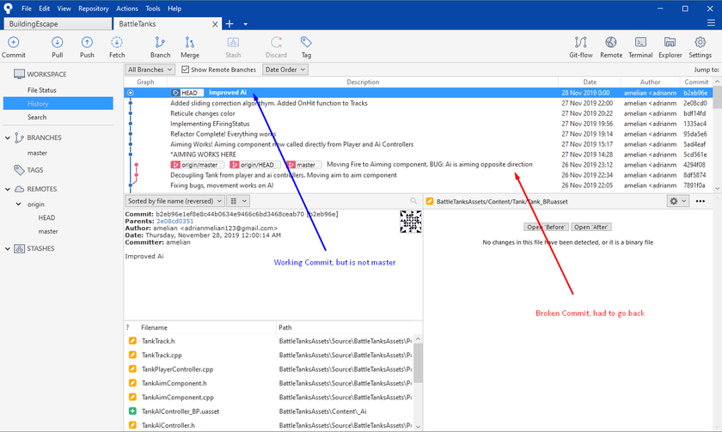Viewport: 722px width, 432px height.
Task: Click the Sourcetree logo icon
Action: pyautogui.click(x=8, y=9)
